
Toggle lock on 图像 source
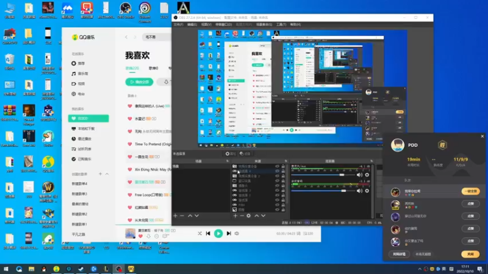pos(283,209)
